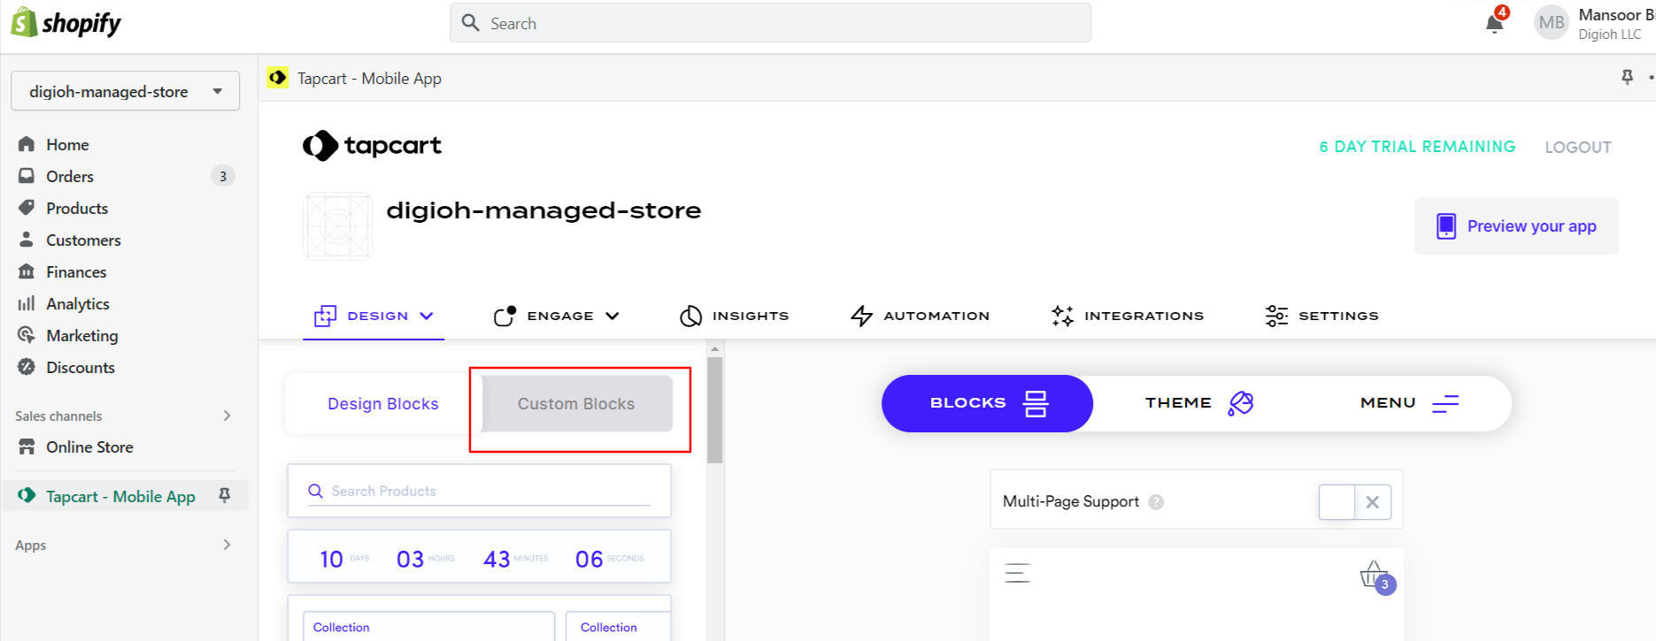Click the Tapcart icon in the app title bar
The height and width of the screenshot is (641, 1656).
click(277, 78)
